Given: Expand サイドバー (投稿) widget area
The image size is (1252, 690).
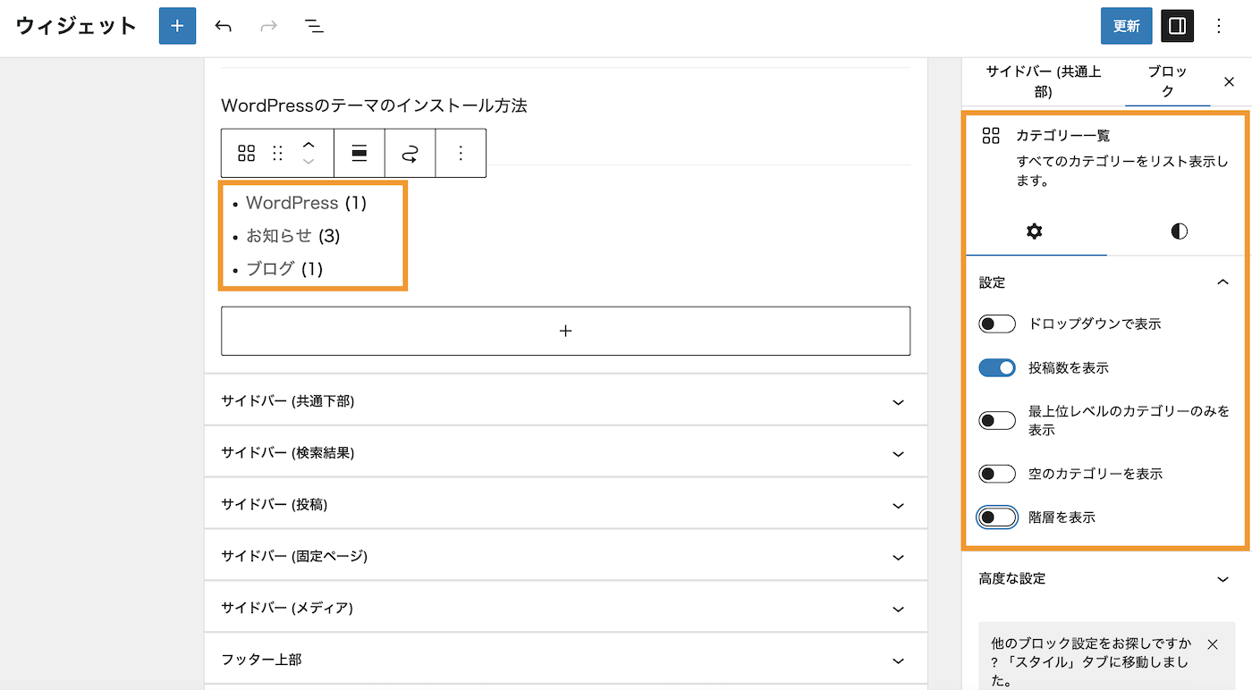Looking at the screenshot, I should (565, 505).
